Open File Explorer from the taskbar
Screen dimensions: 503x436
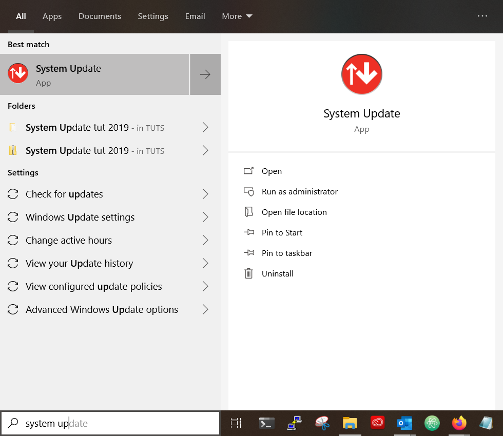pos(350,423)
